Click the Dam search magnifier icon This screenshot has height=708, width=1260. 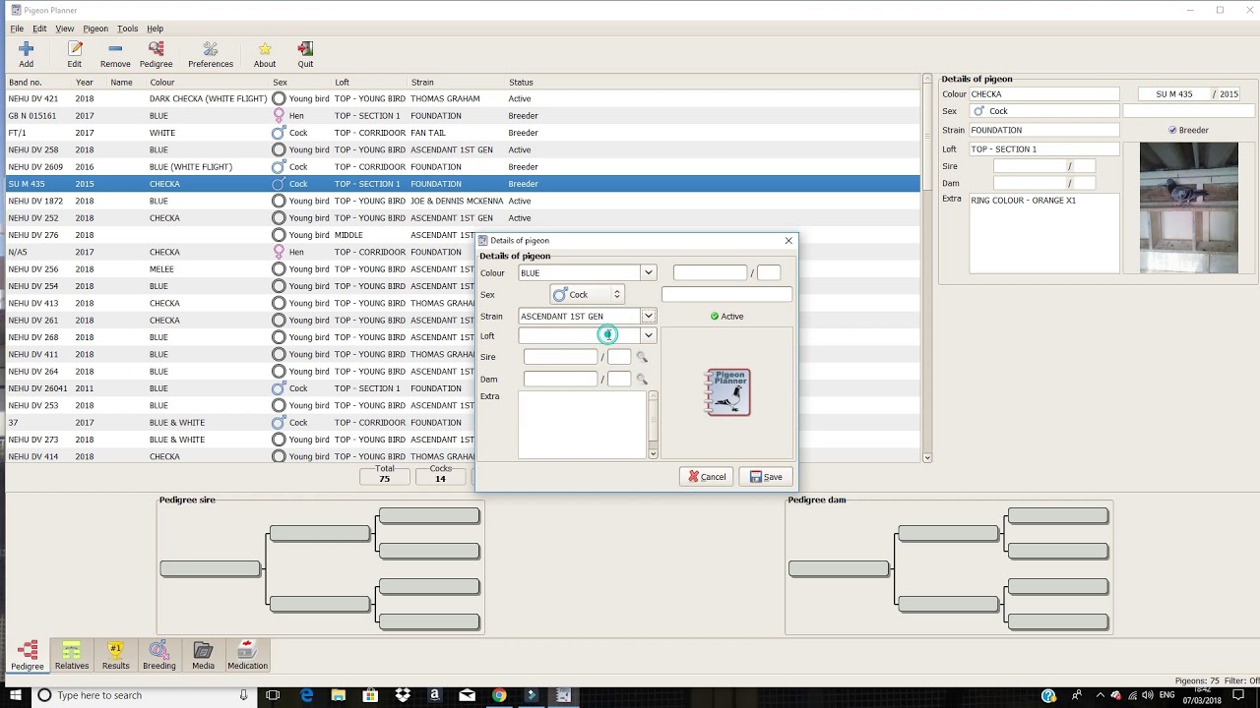point(642,380)
